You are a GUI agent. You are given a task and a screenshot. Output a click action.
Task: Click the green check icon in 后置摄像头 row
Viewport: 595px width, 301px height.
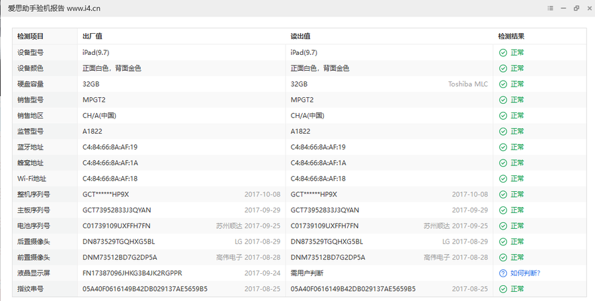(503, 241)
